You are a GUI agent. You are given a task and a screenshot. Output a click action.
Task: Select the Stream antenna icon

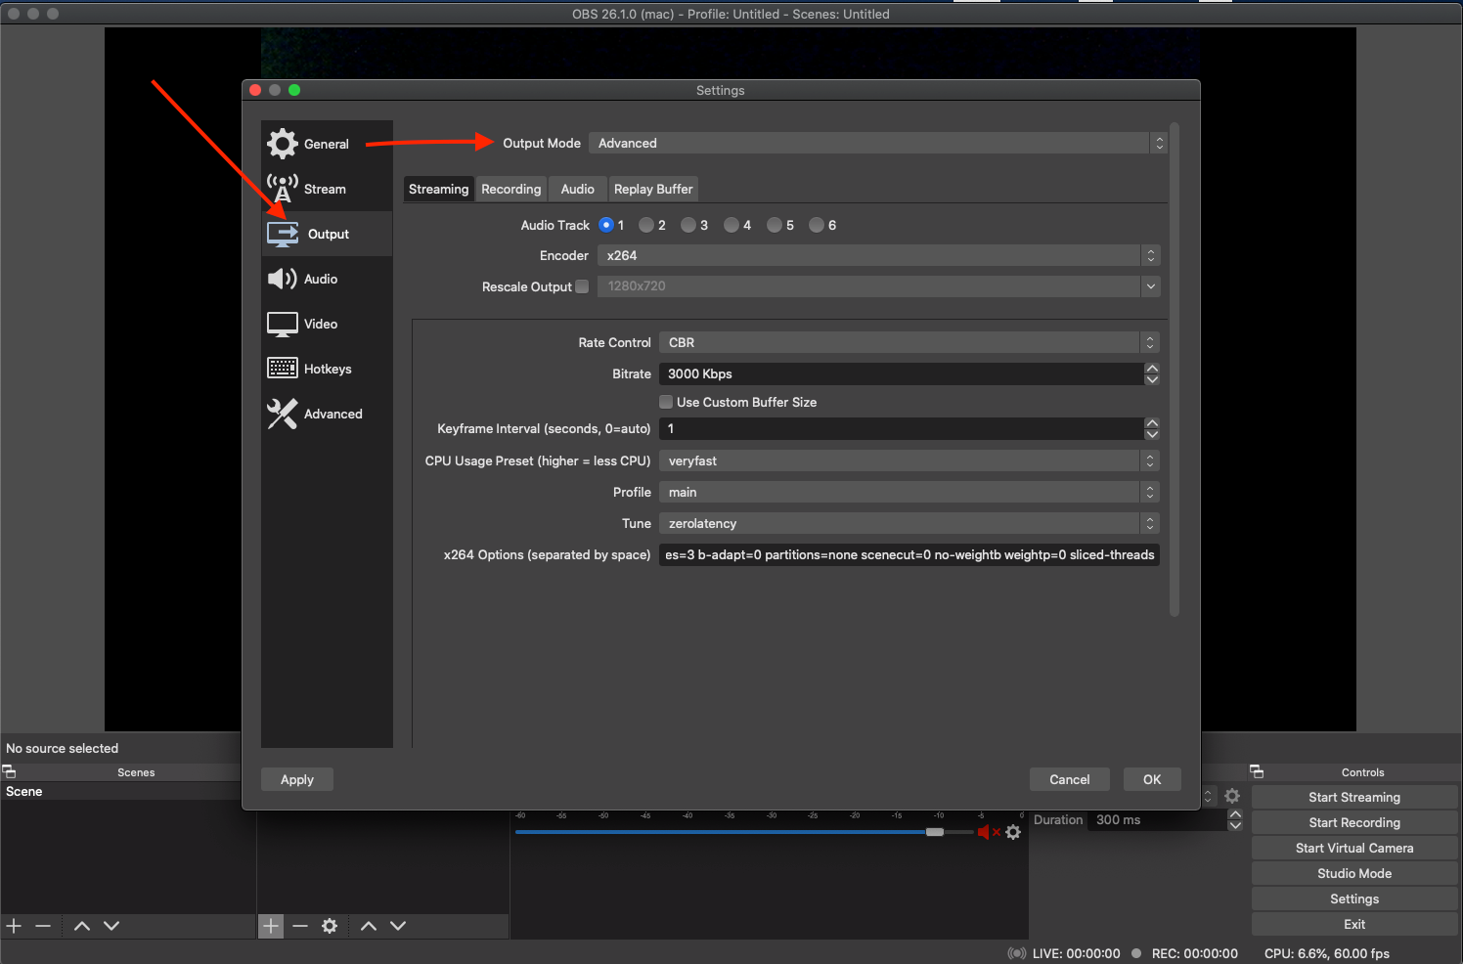click(x=283, y=189)
